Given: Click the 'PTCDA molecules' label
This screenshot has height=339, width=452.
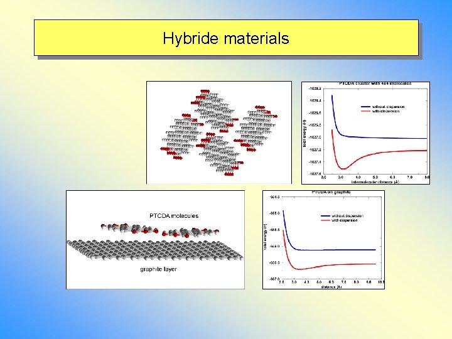Looking at the screenshot, I should [x=174, y=215].
